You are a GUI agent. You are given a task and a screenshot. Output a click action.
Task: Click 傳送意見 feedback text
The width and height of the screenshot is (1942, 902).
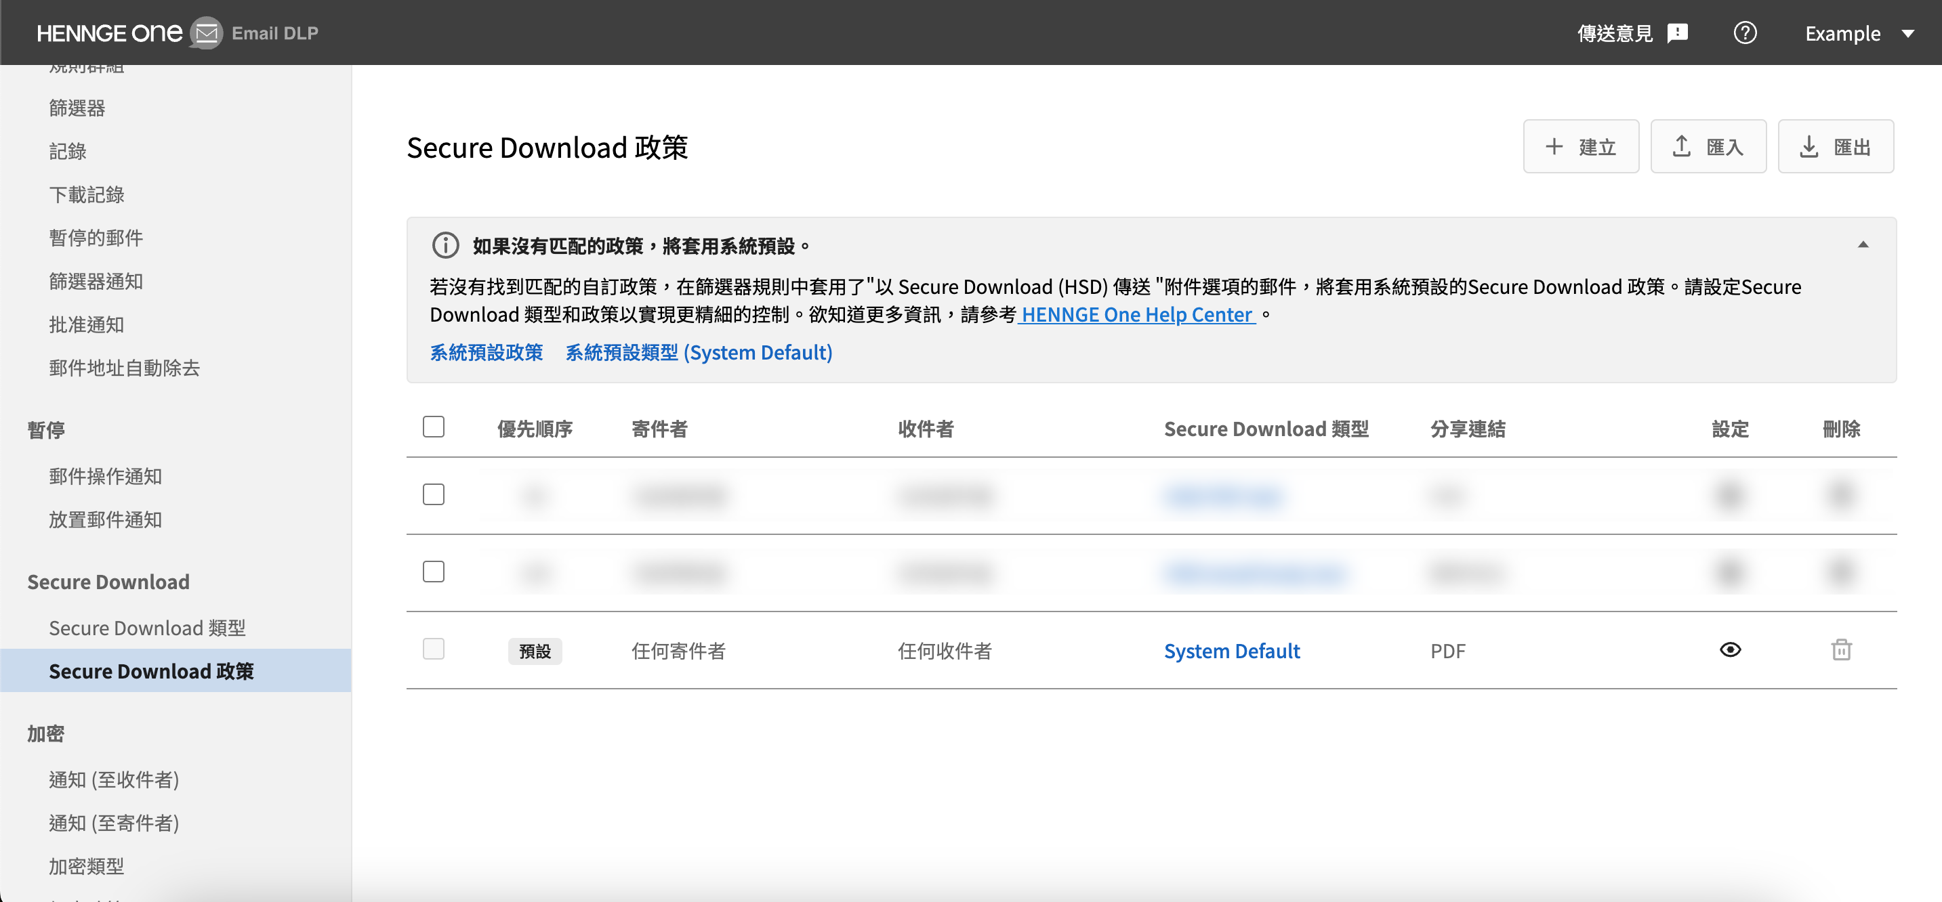coord(1614,33)
